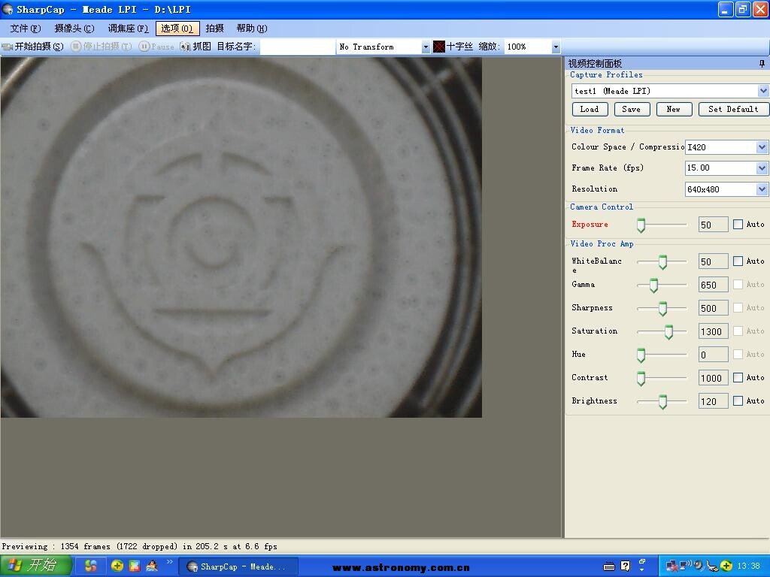Viewport: 770px width, 577px height.
Task: Click the Gamma slider handle
Action: click(x=653, y=285)
